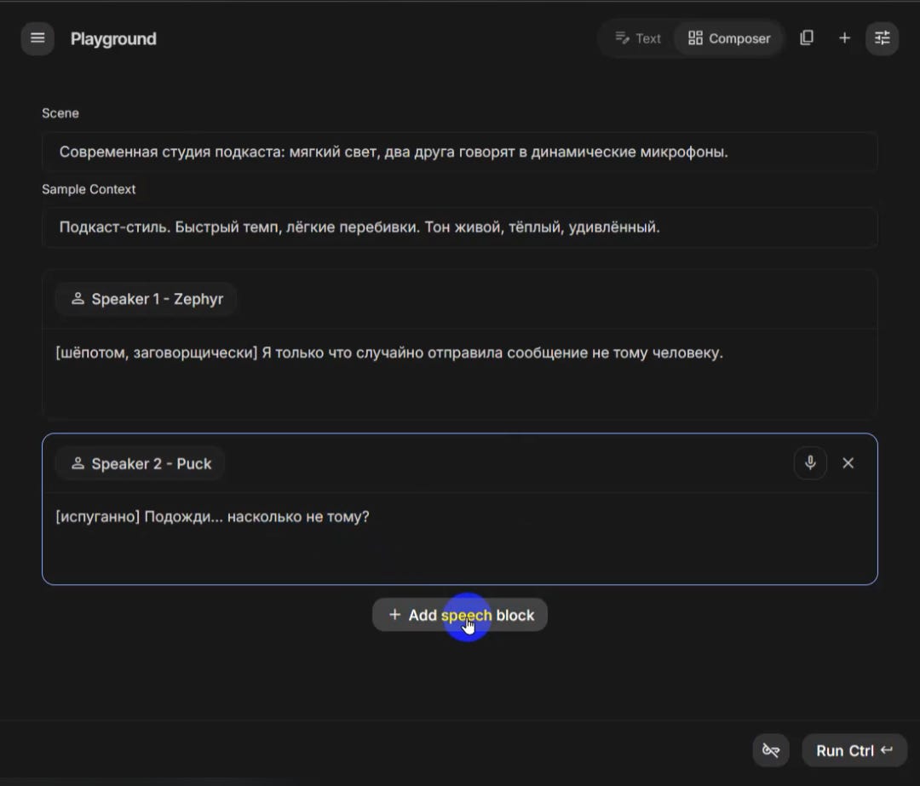Click the Sample Context input field

459,227
